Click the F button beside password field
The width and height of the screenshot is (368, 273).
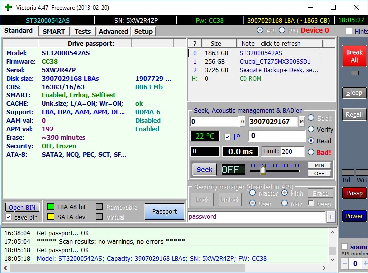(x=331, y=217)
